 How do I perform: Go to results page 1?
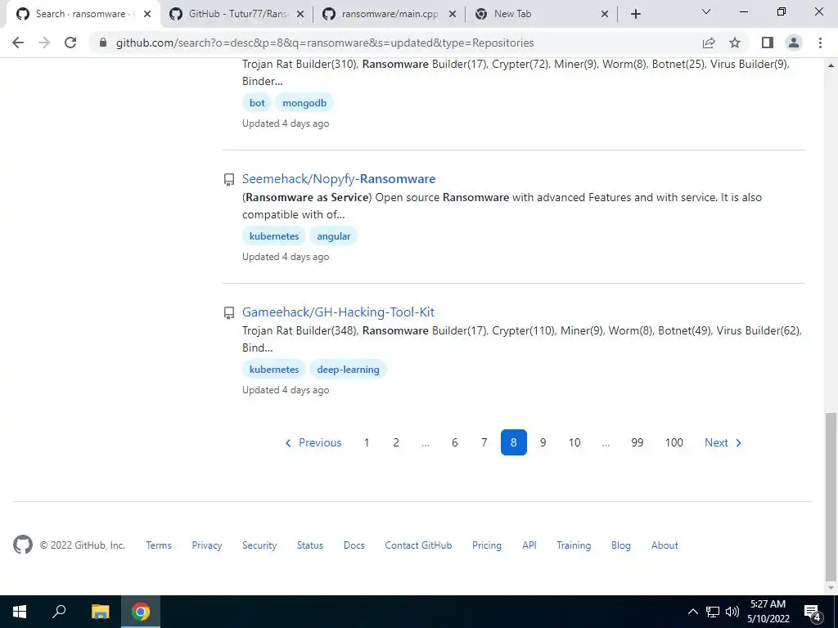[x=367, y=442]
